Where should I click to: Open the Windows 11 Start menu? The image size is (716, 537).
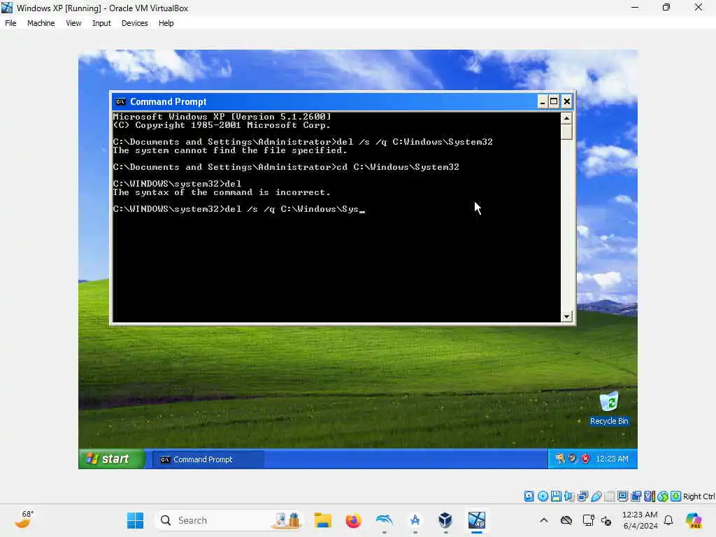point(135,520)
